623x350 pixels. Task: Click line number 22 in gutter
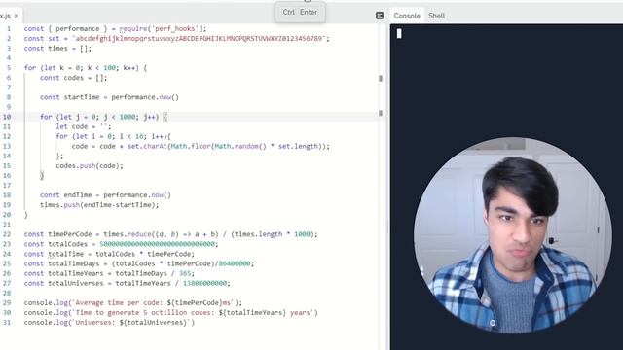7,234
